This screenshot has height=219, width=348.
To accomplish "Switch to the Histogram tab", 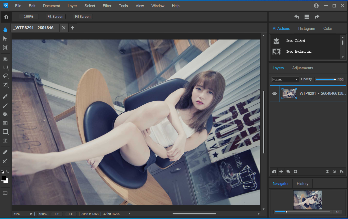I will click(307, 29).
